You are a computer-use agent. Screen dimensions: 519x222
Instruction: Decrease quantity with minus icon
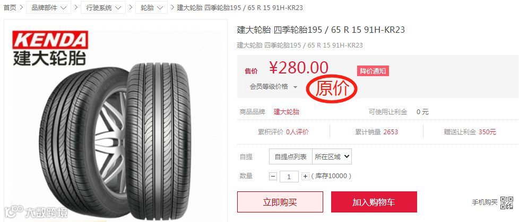point(273,177)
